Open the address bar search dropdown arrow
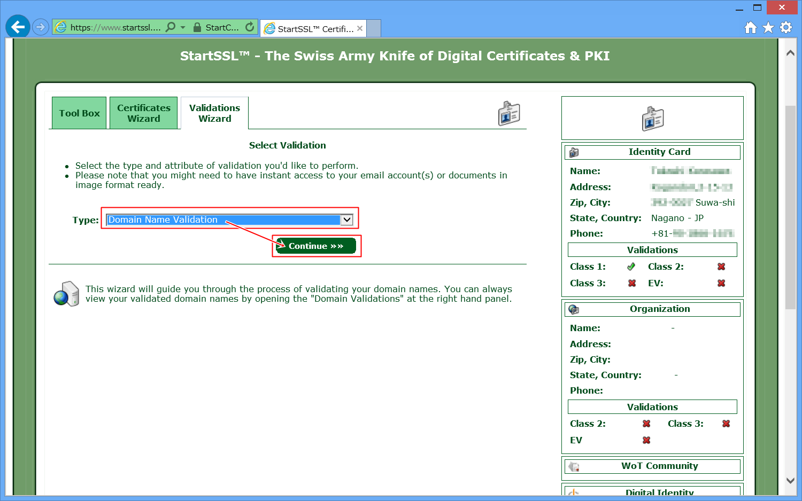The image size is (802, 501). [x=183, y=27]
